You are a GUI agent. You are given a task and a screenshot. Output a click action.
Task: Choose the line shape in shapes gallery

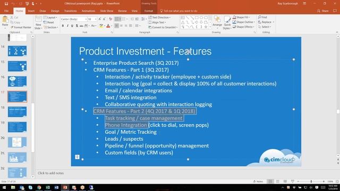click(188, 18)
